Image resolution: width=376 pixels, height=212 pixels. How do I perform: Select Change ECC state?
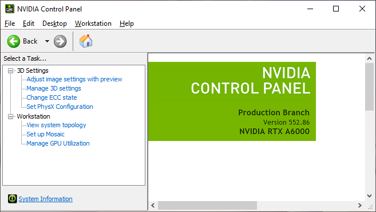52,97
